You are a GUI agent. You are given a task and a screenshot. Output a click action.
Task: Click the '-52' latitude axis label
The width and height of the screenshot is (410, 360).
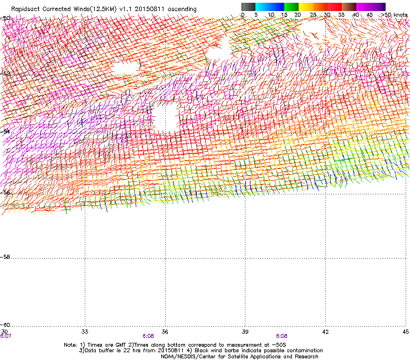pyautogui.click(x=5, y=74)
